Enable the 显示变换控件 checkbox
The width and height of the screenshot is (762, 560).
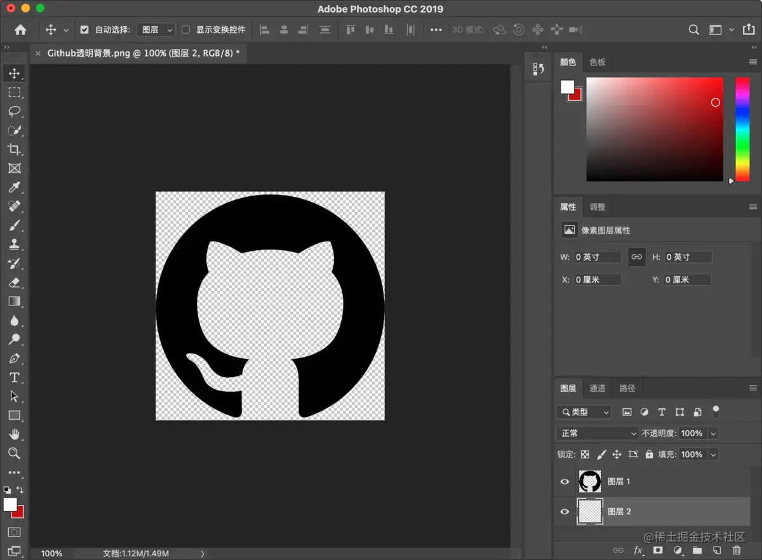coord(185,30)
